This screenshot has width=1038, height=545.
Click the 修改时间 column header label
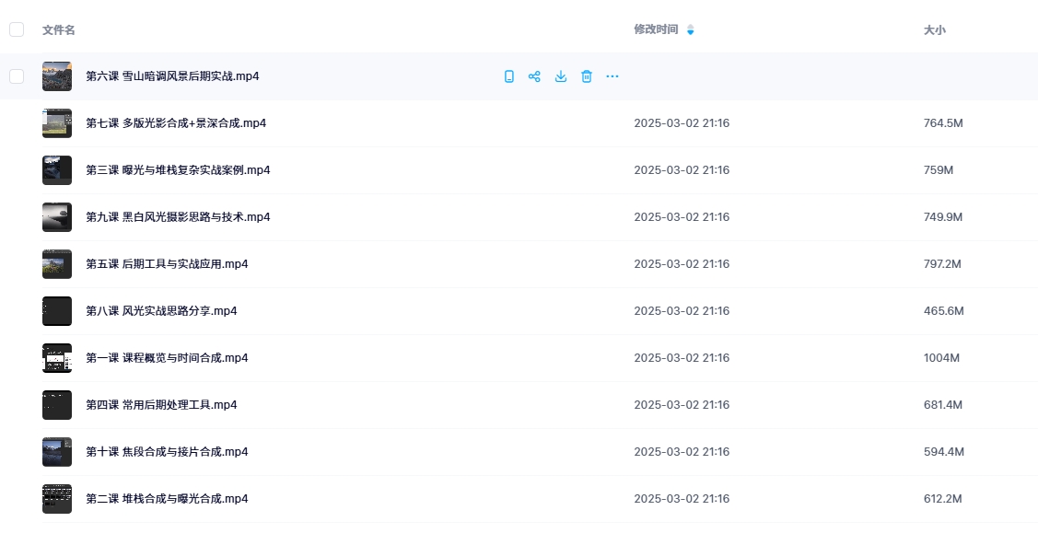(x=656, y=29)
